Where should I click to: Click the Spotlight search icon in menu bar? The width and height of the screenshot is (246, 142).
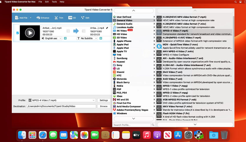tap(235, 2)
